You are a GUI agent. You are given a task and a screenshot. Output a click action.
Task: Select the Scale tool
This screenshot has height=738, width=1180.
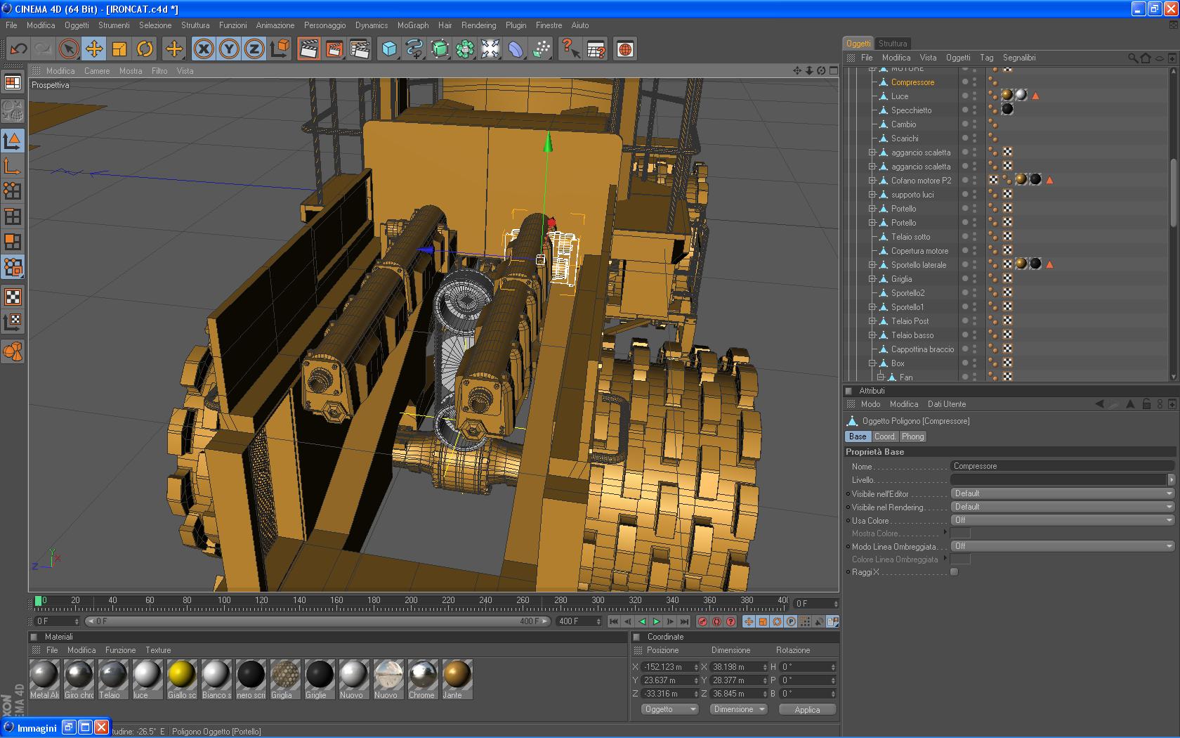click(x=119, y=48)
